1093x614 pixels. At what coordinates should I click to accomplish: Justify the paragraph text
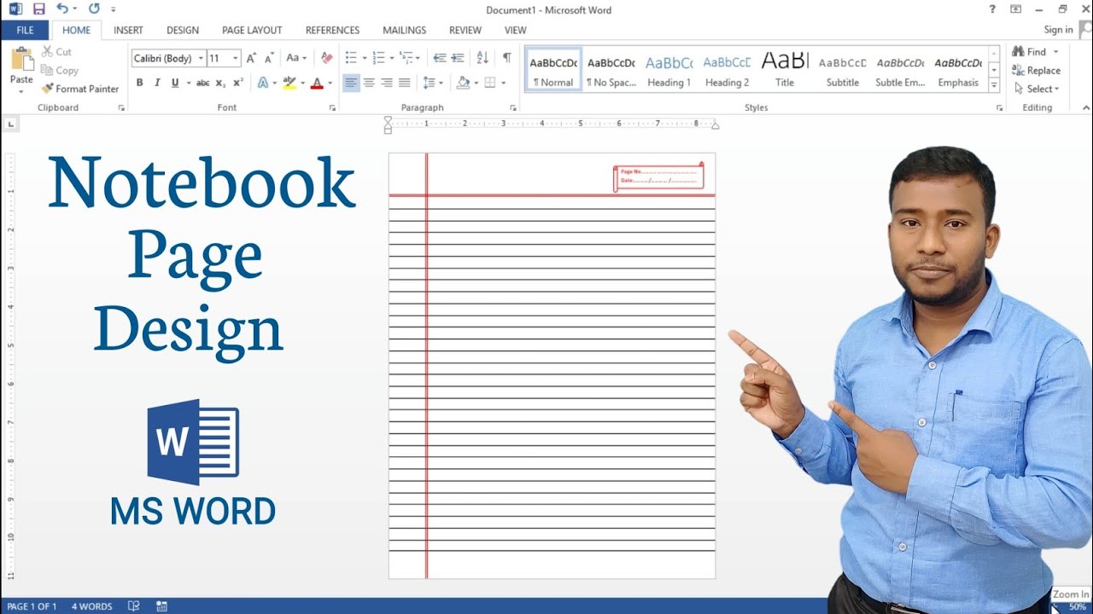(x=405, y=83)
